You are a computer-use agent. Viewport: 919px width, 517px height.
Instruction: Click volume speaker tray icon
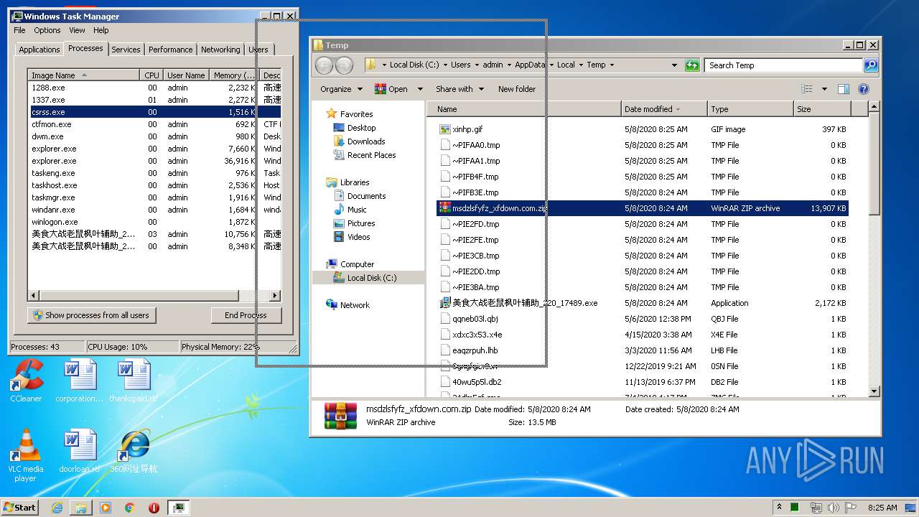(x=834, y=508)
